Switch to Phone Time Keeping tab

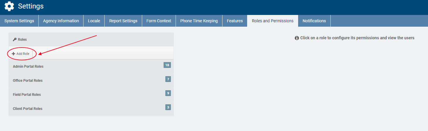point(199,21)
